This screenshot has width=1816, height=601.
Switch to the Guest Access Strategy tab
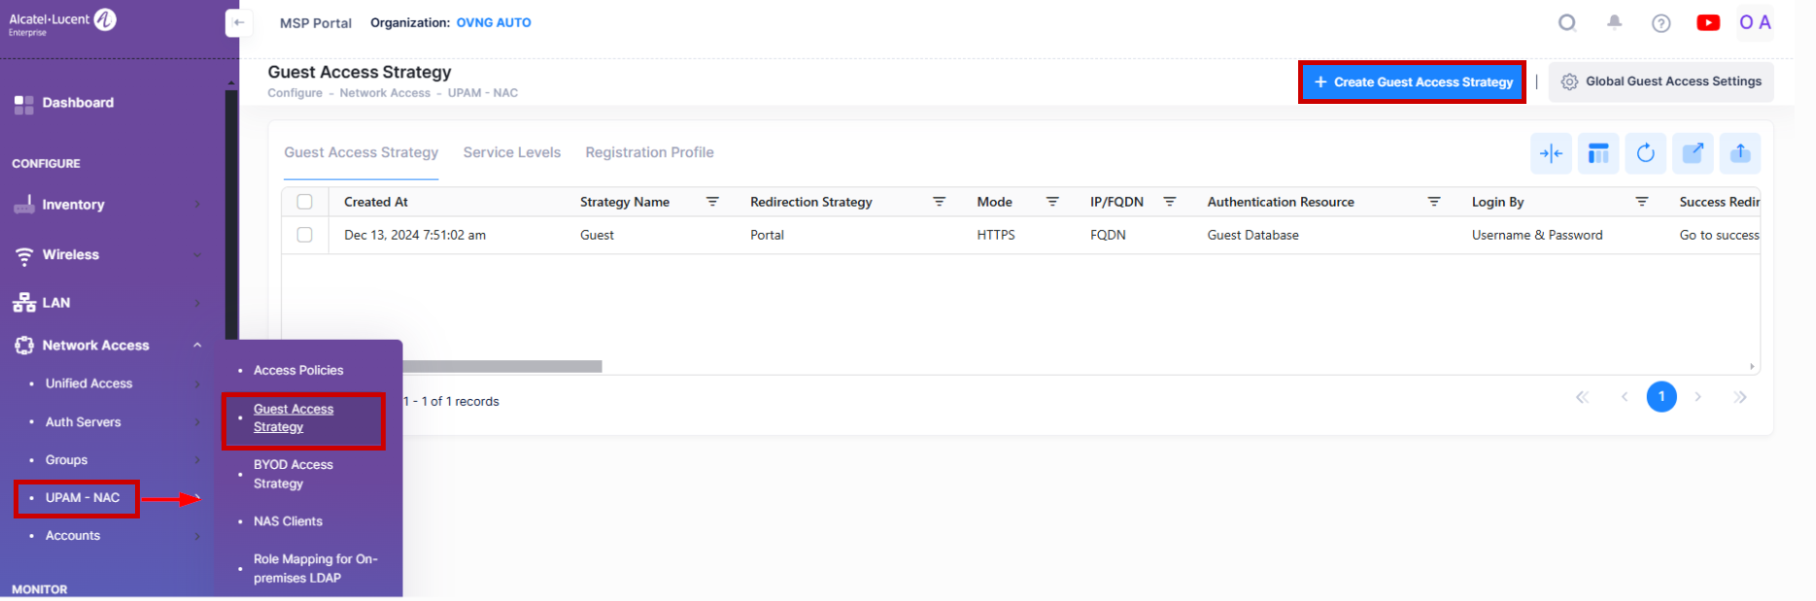361,152
